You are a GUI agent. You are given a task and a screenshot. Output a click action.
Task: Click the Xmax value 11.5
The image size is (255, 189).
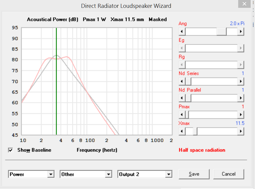click(x=240, y=123)
